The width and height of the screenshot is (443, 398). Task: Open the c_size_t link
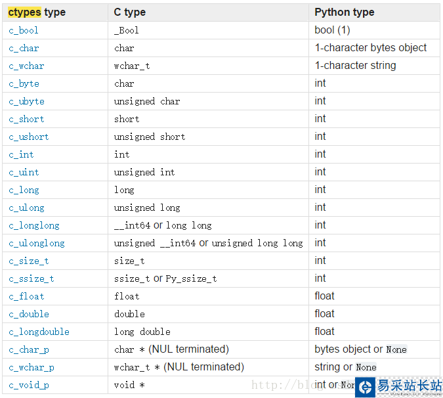29,261
